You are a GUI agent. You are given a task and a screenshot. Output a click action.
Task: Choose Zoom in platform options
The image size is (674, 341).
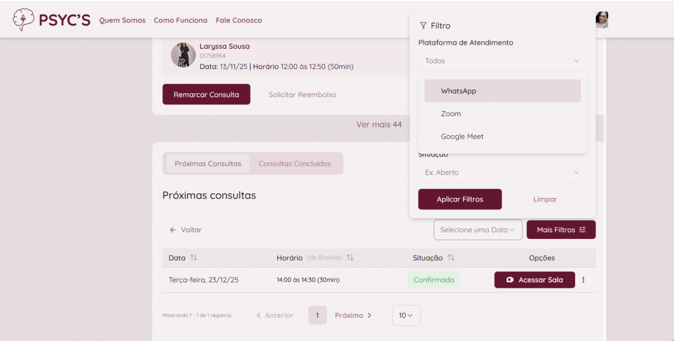pyautogui.click(x=451, y=114)
